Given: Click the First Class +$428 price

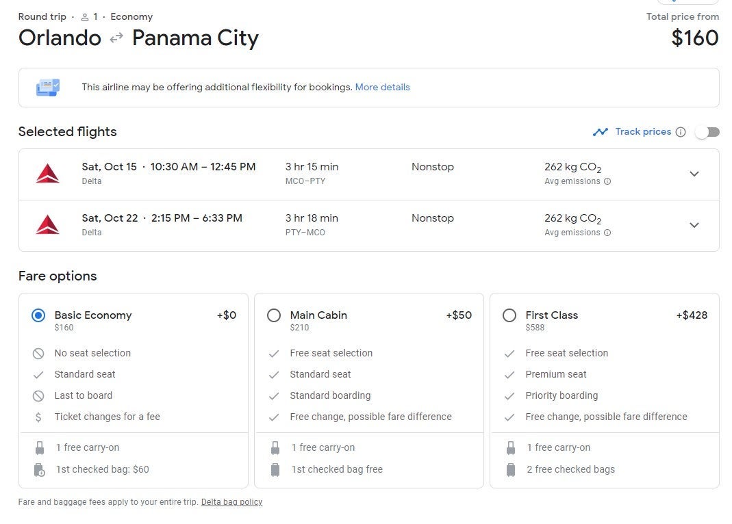Looking at the screenshot, I should click(692, 315).
